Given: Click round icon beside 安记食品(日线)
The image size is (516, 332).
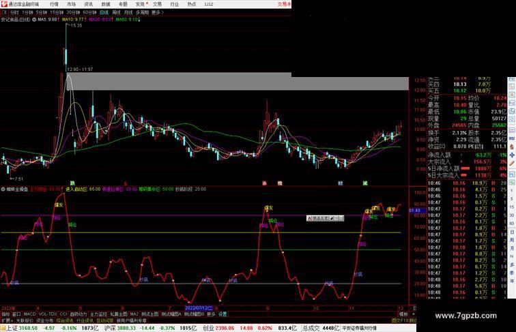Looking at the screenshot, I should [34, 20].
